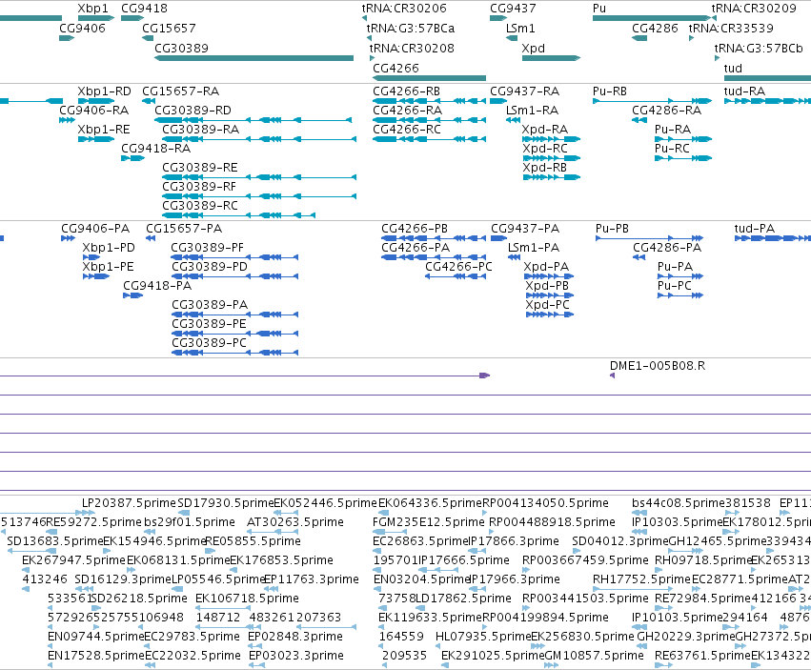Select the CG30389-RE transcript
This screenshot has height=670, width=811.
(200, 168)
